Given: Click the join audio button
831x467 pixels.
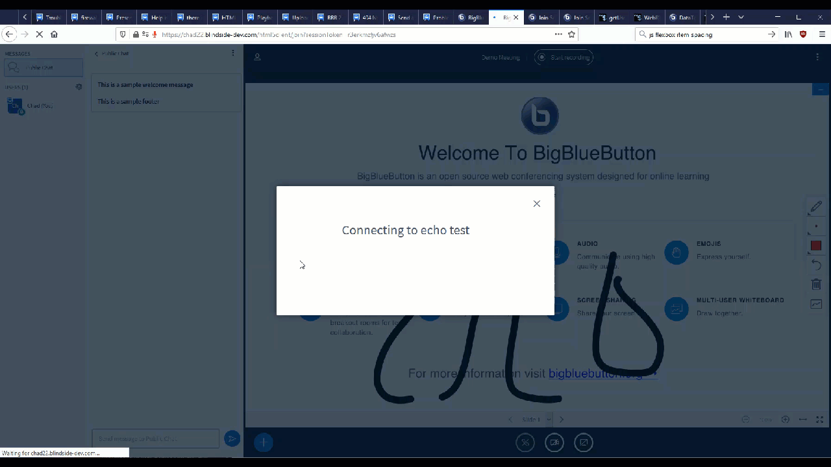Looking at the screenshot, I should coord(525,442).
